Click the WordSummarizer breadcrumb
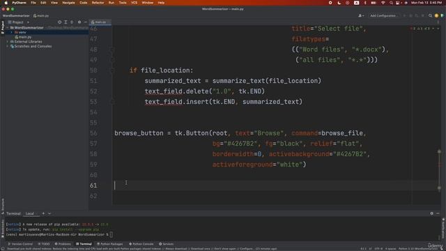This screenshot has width=446, height=251. [16, 15]
